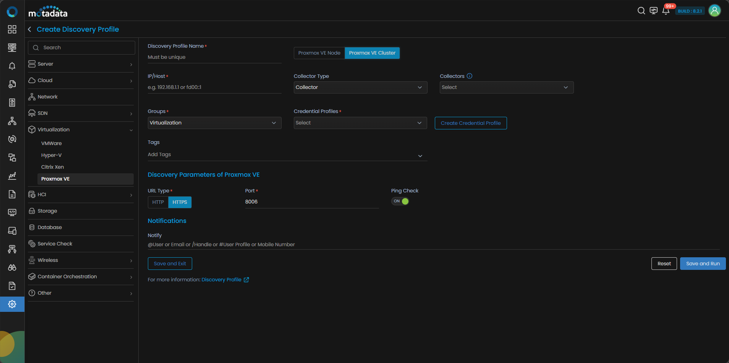Click the notifications bell icon

coord(666,11)
